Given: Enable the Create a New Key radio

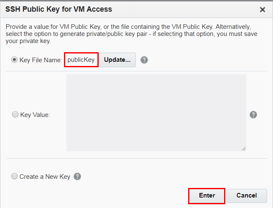Looking at the screenshot, I should pos(15,176).
